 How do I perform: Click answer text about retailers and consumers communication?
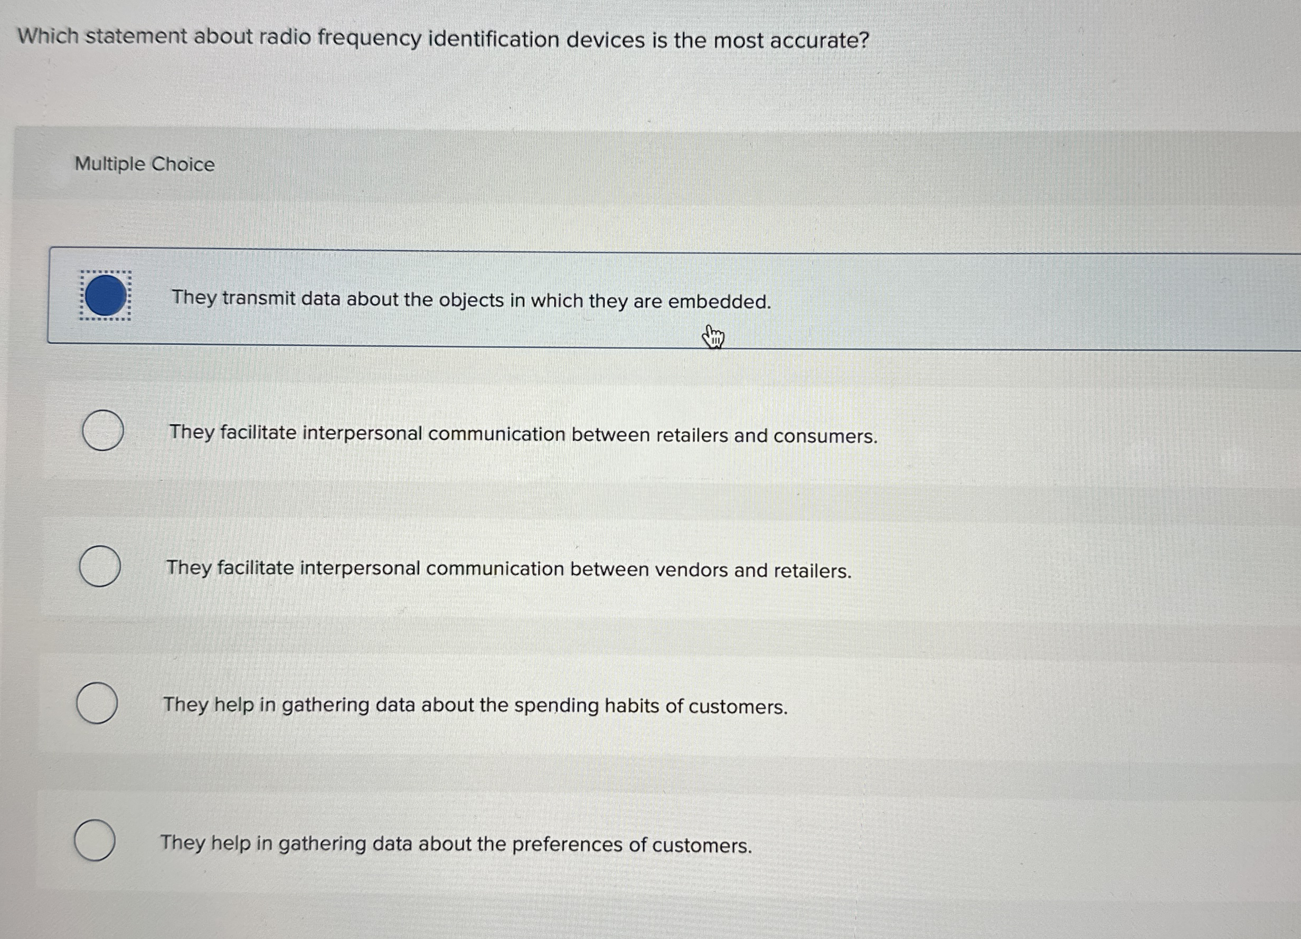523,434
